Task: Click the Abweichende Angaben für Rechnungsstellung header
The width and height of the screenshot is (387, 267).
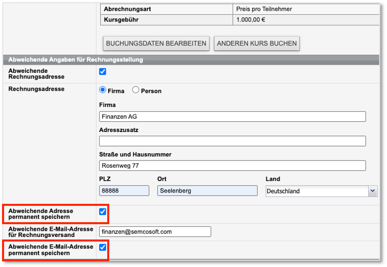Action: pos(76,60)
